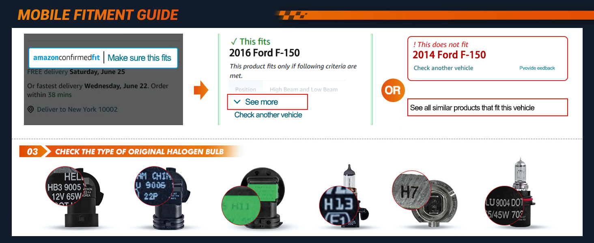Click the green checkmark next to This fits
This screenshot has height=243, width=594.
[234, 41]
